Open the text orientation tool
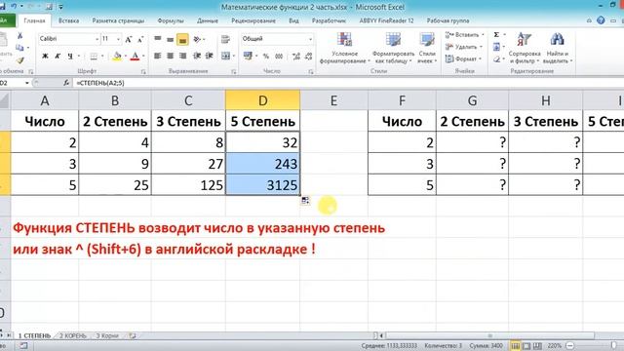The height and width of the screenshot is (351, 624). [x=197, y=39]
